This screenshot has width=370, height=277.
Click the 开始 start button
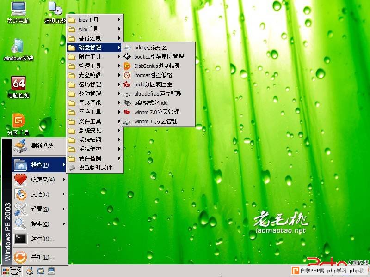pyautogui.click(x=12, y=271)
